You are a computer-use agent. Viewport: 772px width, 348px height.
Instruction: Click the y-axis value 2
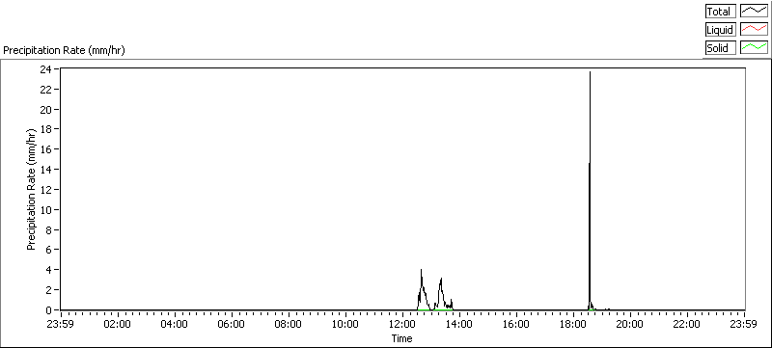pos(49,290)
